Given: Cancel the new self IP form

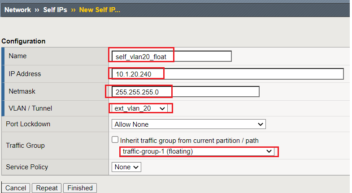Looking at the screenshot, I should (x=16, y=188).
